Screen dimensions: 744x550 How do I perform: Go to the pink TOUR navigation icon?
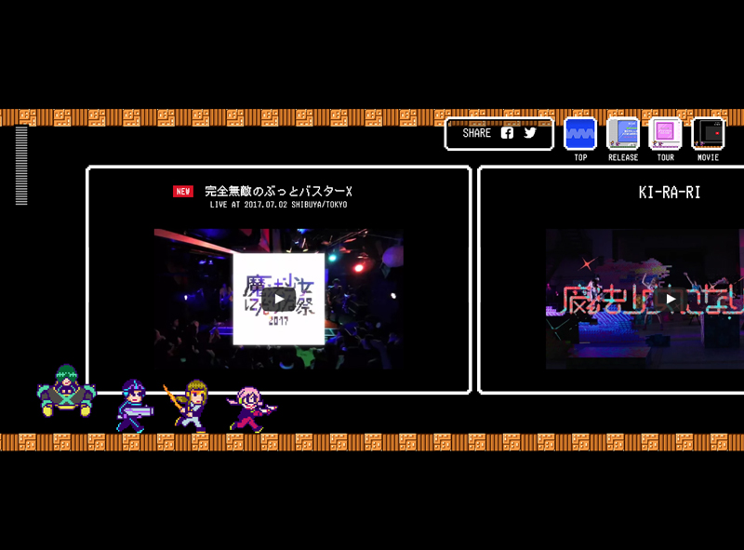pyautogui.click(x=665, y=134)
